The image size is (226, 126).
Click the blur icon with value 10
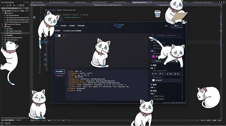153,74
